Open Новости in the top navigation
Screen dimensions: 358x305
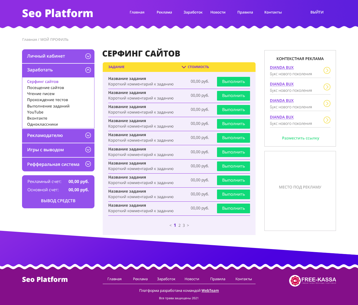tap(218, 12)
